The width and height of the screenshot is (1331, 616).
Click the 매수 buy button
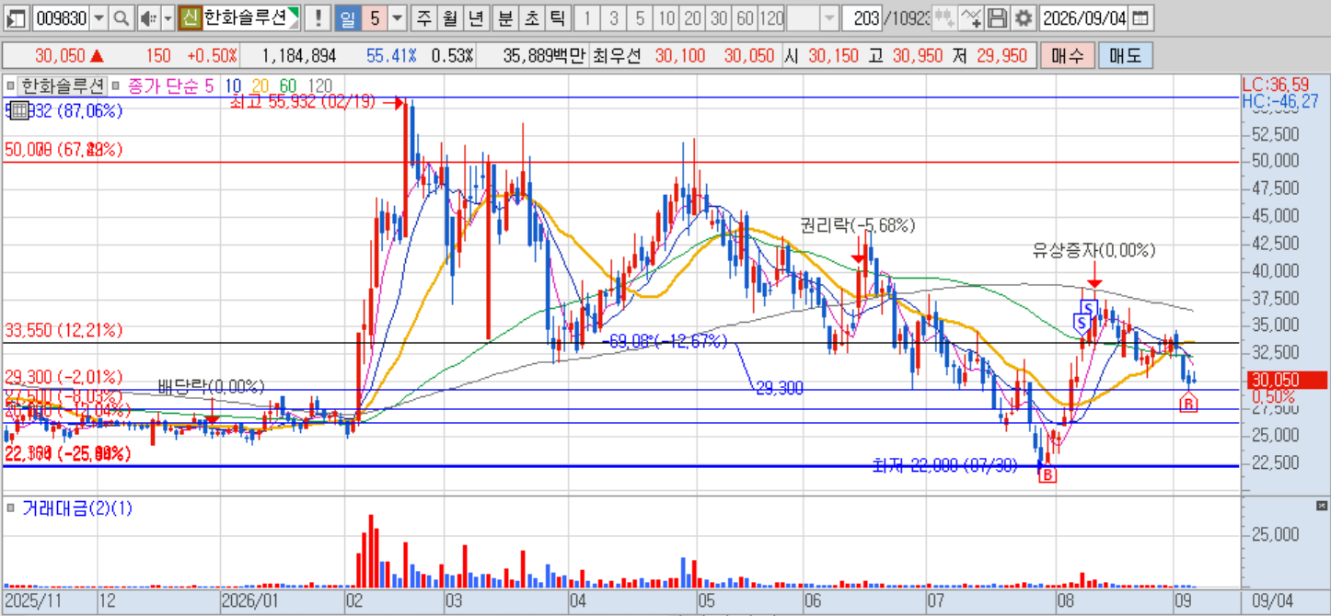1066,55
